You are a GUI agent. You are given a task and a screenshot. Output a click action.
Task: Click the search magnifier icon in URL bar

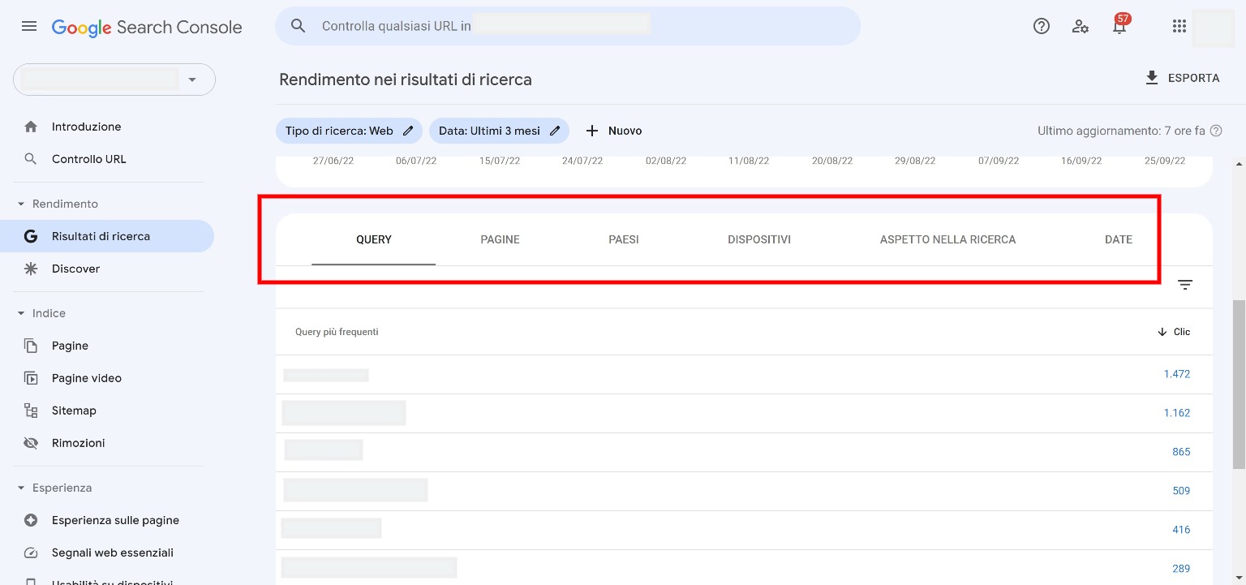tap(298, 26)
